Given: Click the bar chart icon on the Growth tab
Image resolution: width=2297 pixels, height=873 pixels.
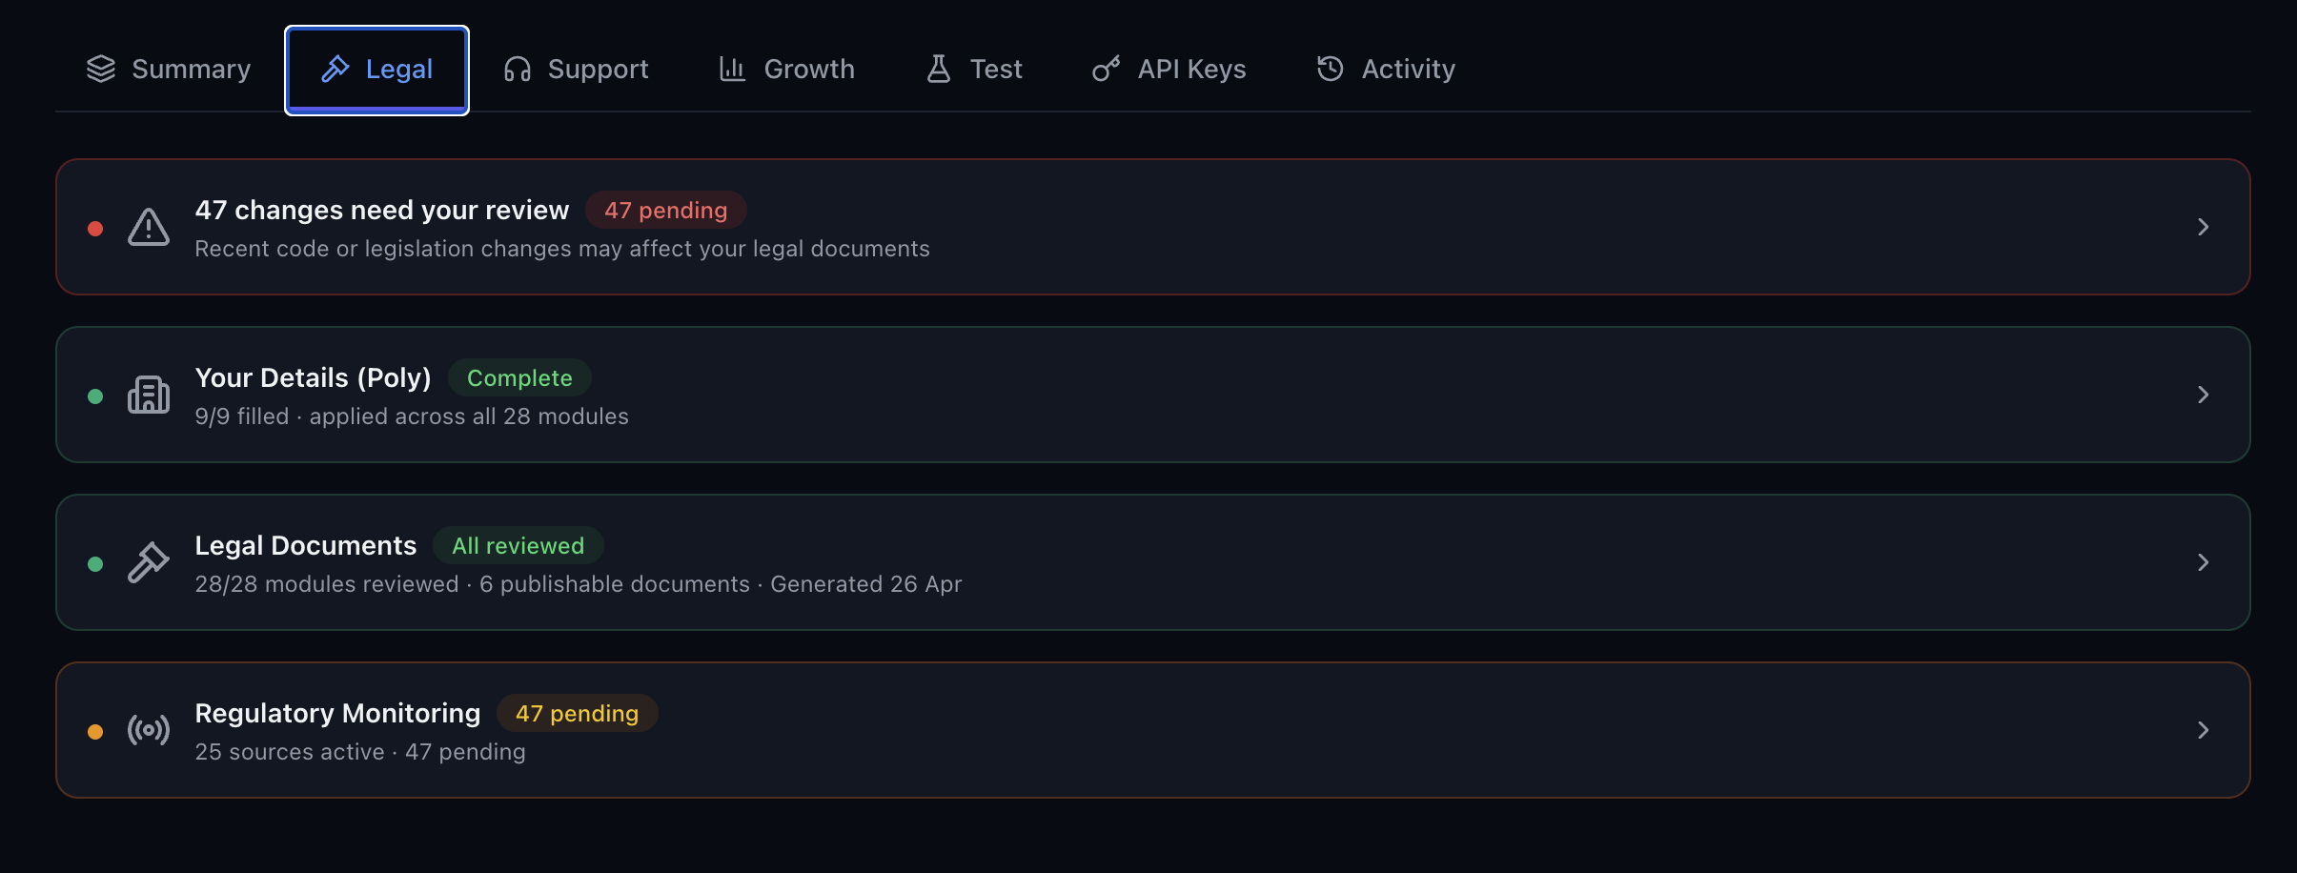Looking at the screenshot, I should point(732,69).
